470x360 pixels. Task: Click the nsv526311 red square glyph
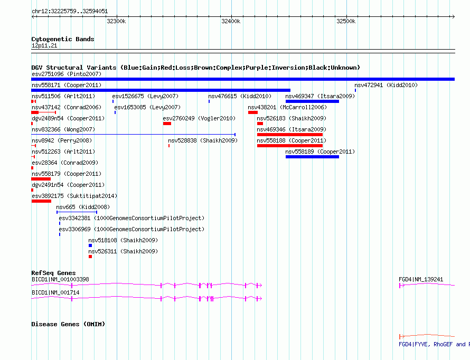[90, 257]
